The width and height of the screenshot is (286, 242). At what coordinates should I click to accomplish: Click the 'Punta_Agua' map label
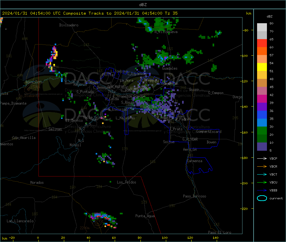tap(145, 216)
